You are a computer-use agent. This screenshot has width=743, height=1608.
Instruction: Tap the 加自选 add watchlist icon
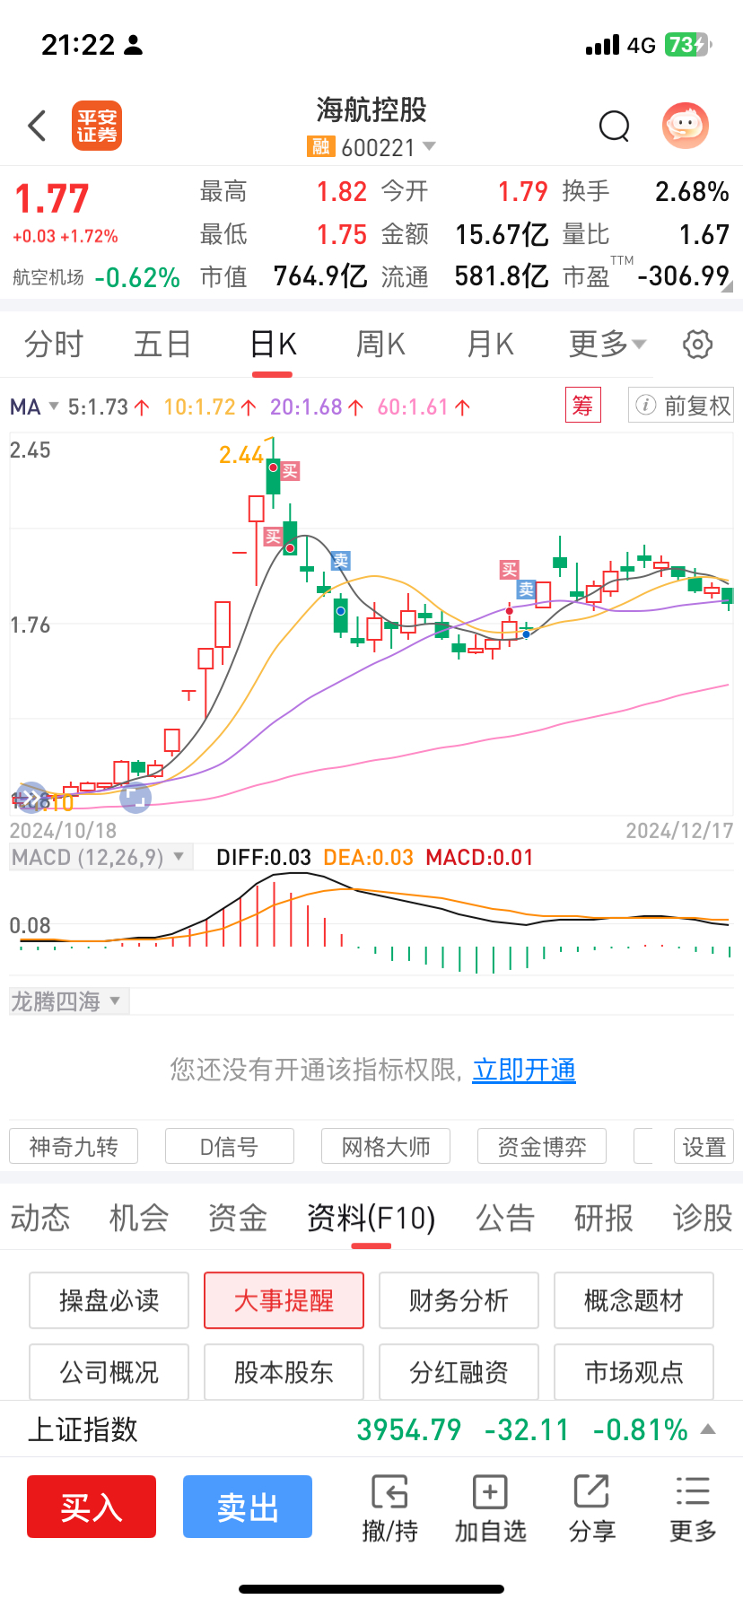pos(490,1492)
